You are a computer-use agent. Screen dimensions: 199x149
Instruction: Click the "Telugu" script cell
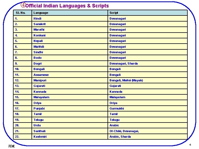coord(148,120)
